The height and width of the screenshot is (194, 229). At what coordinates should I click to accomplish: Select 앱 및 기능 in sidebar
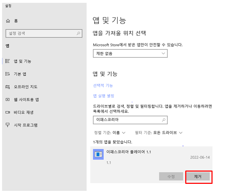22,61
